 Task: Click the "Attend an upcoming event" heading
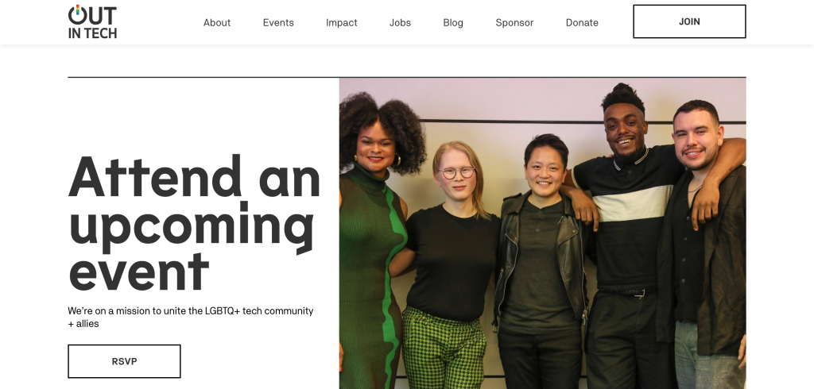pos(194,223)
